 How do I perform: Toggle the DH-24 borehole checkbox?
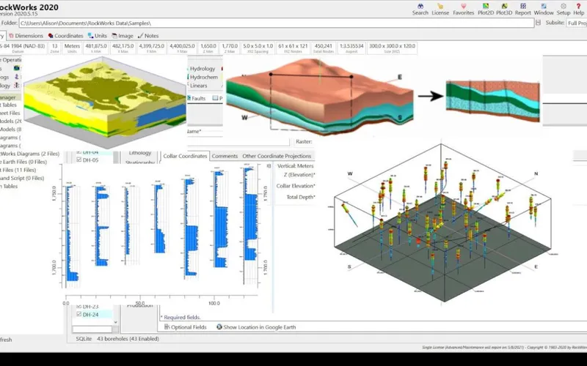tap(79, 315)
